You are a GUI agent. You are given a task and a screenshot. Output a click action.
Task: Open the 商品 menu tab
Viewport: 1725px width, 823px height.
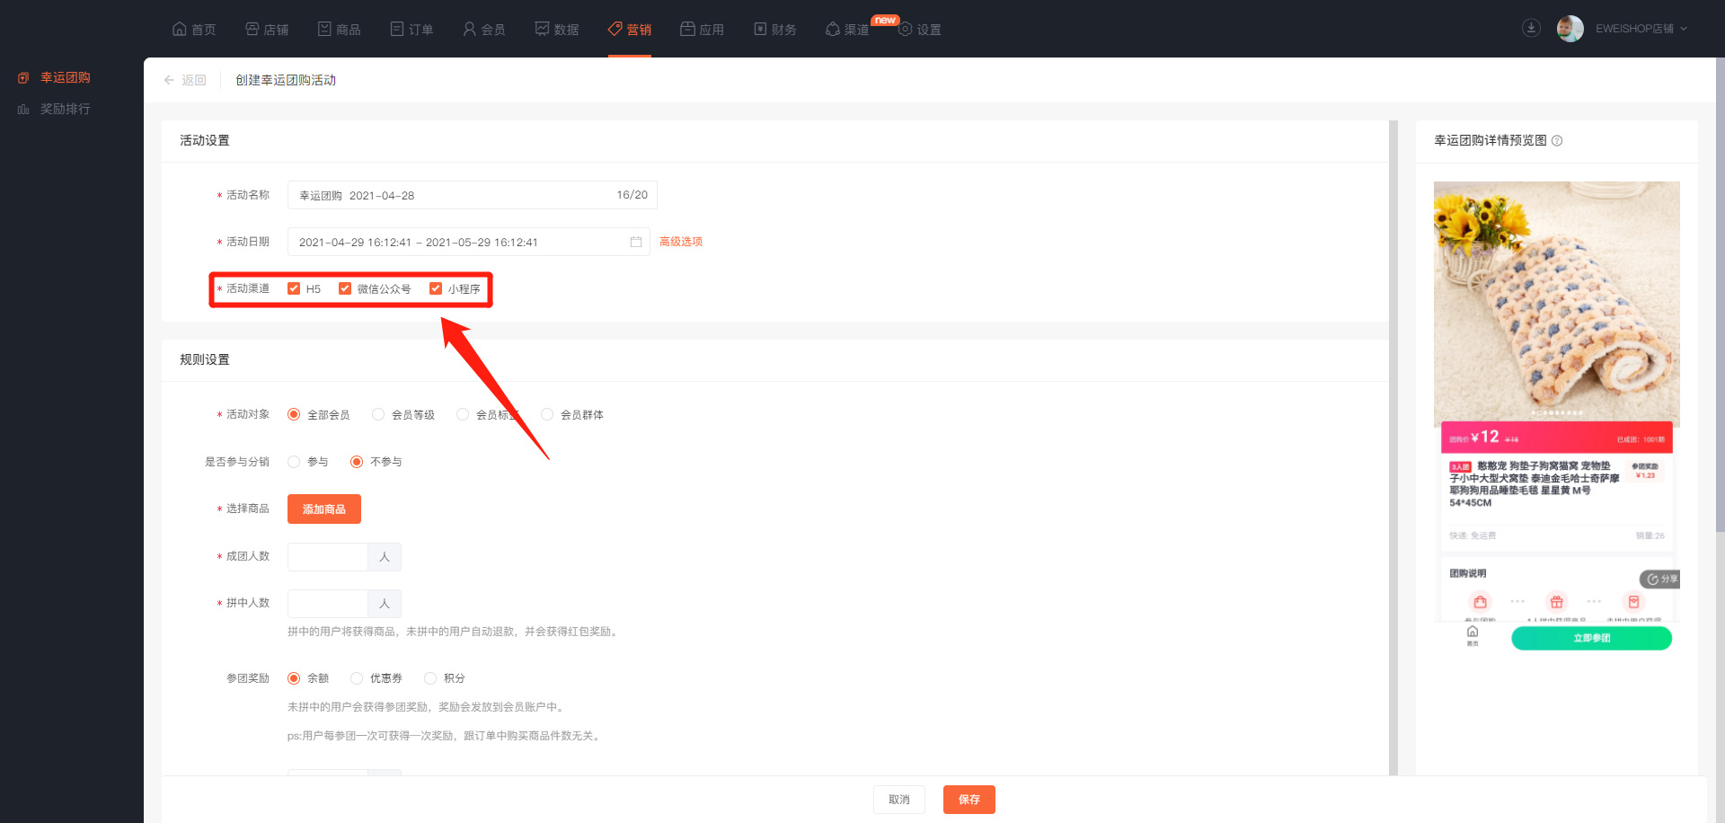[339, 30]
